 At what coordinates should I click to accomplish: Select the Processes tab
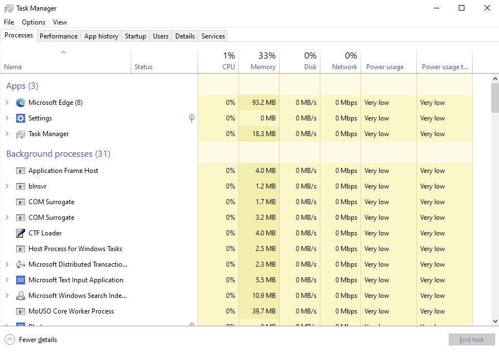(18, 35)
